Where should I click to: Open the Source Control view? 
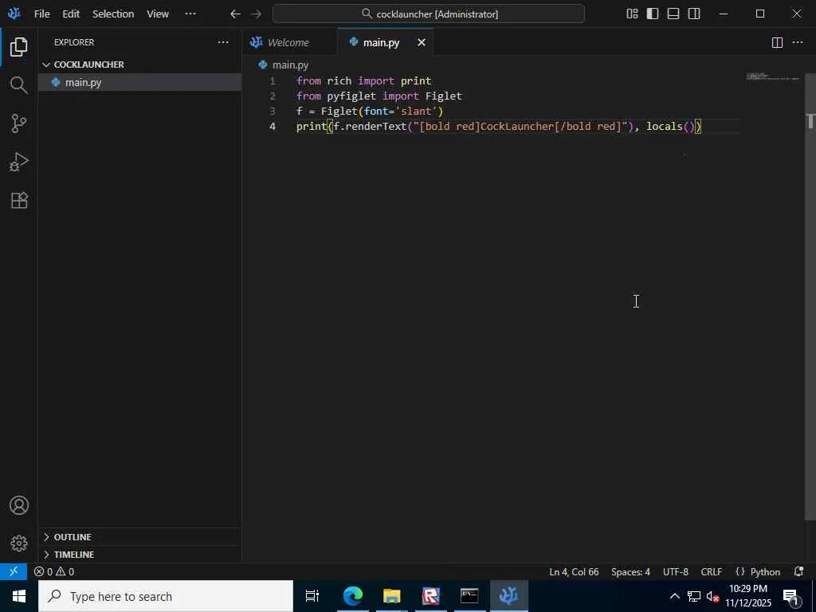19,124
